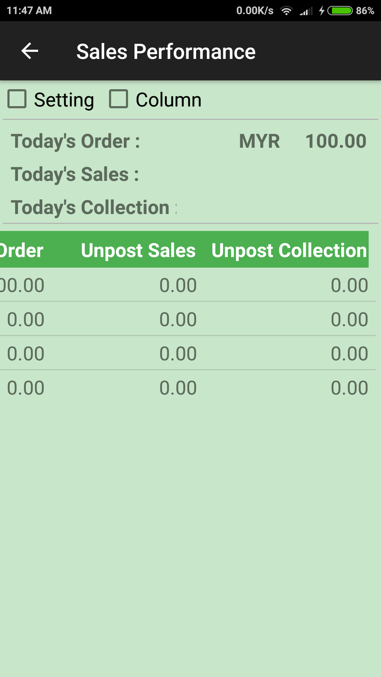Tap second row Unpost Sales value
The height and width of the screenshot is (677, 381).
click(178, 319)
